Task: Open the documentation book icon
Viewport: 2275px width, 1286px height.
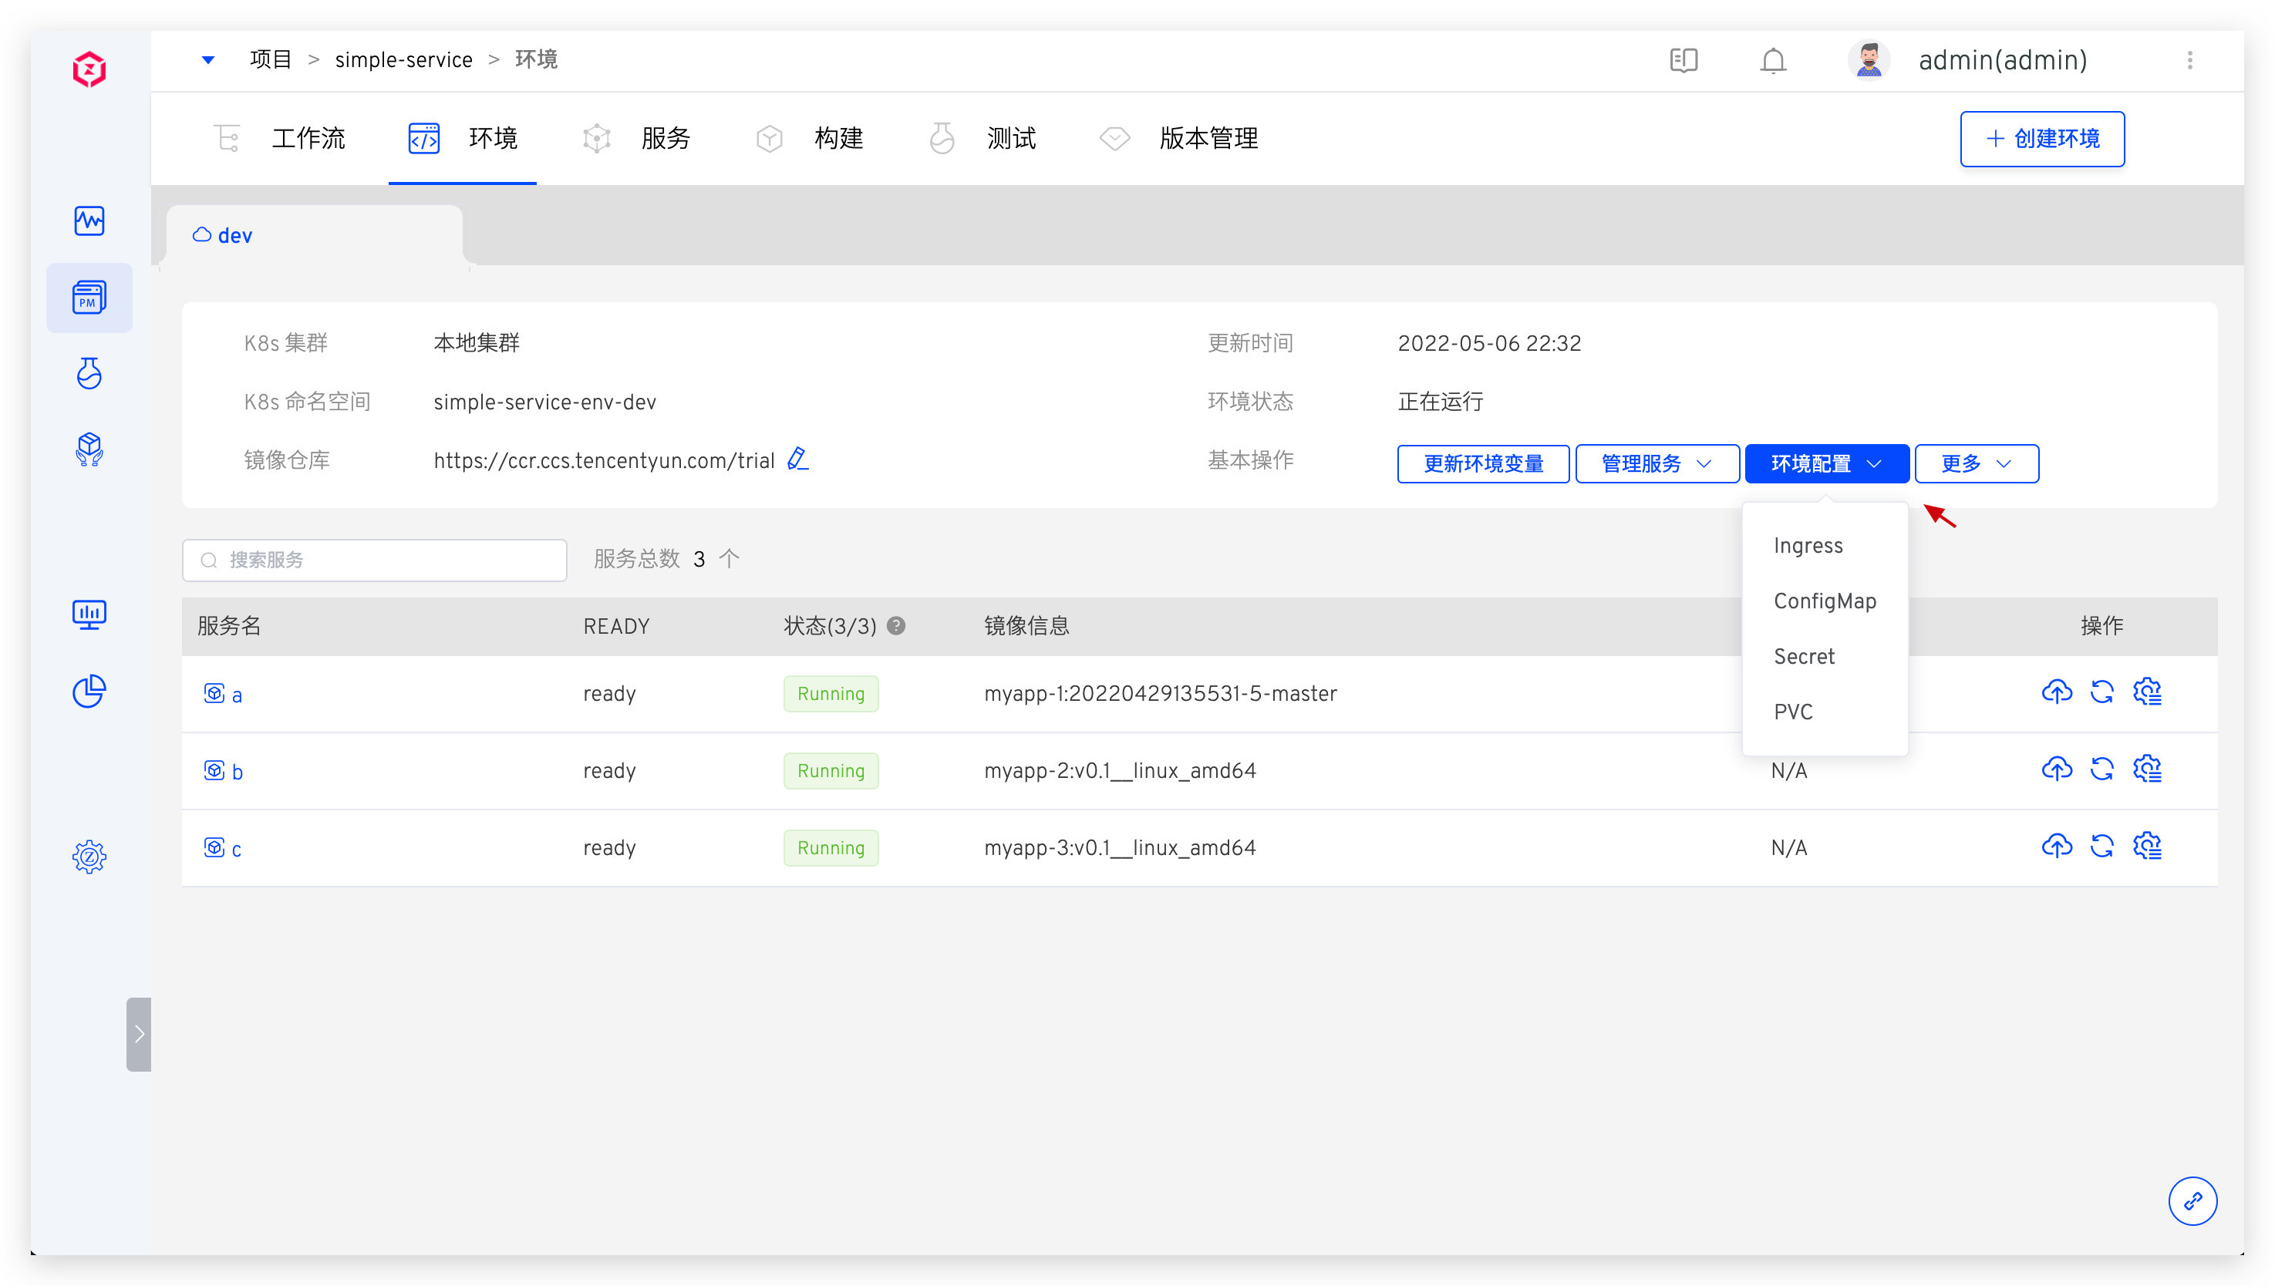Action: tap(1683, 61)
